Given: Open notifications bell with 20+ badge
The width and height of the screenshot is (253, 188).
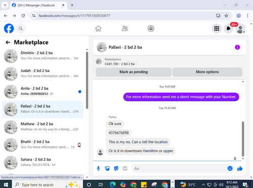Looking at the screenshot, I should coord(229,28).
